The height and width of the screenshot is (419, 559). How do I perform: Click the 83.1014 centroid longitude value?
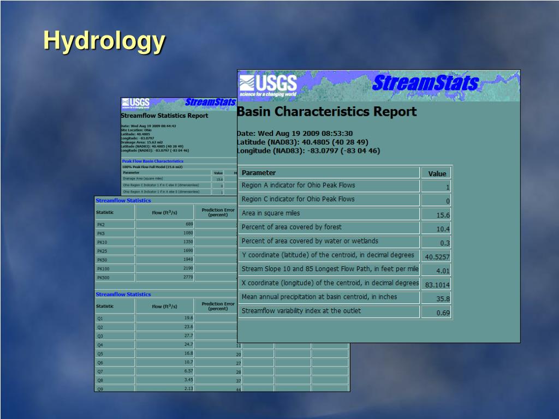click(436, 285)
